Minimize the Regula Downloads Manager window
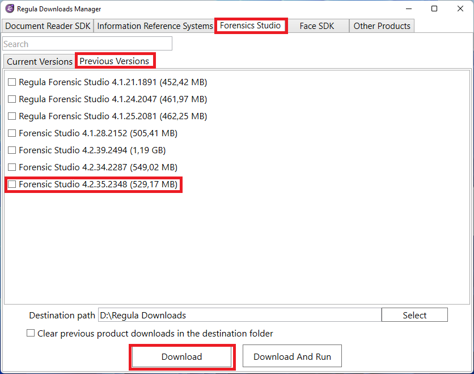Viewport: 474px width, 374px height. [409, 9]
